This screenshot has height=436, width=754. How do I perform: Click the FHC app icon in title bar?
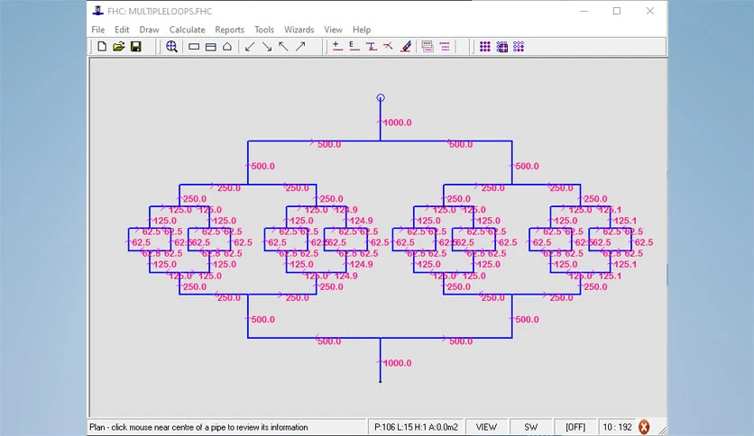[98, 11]
